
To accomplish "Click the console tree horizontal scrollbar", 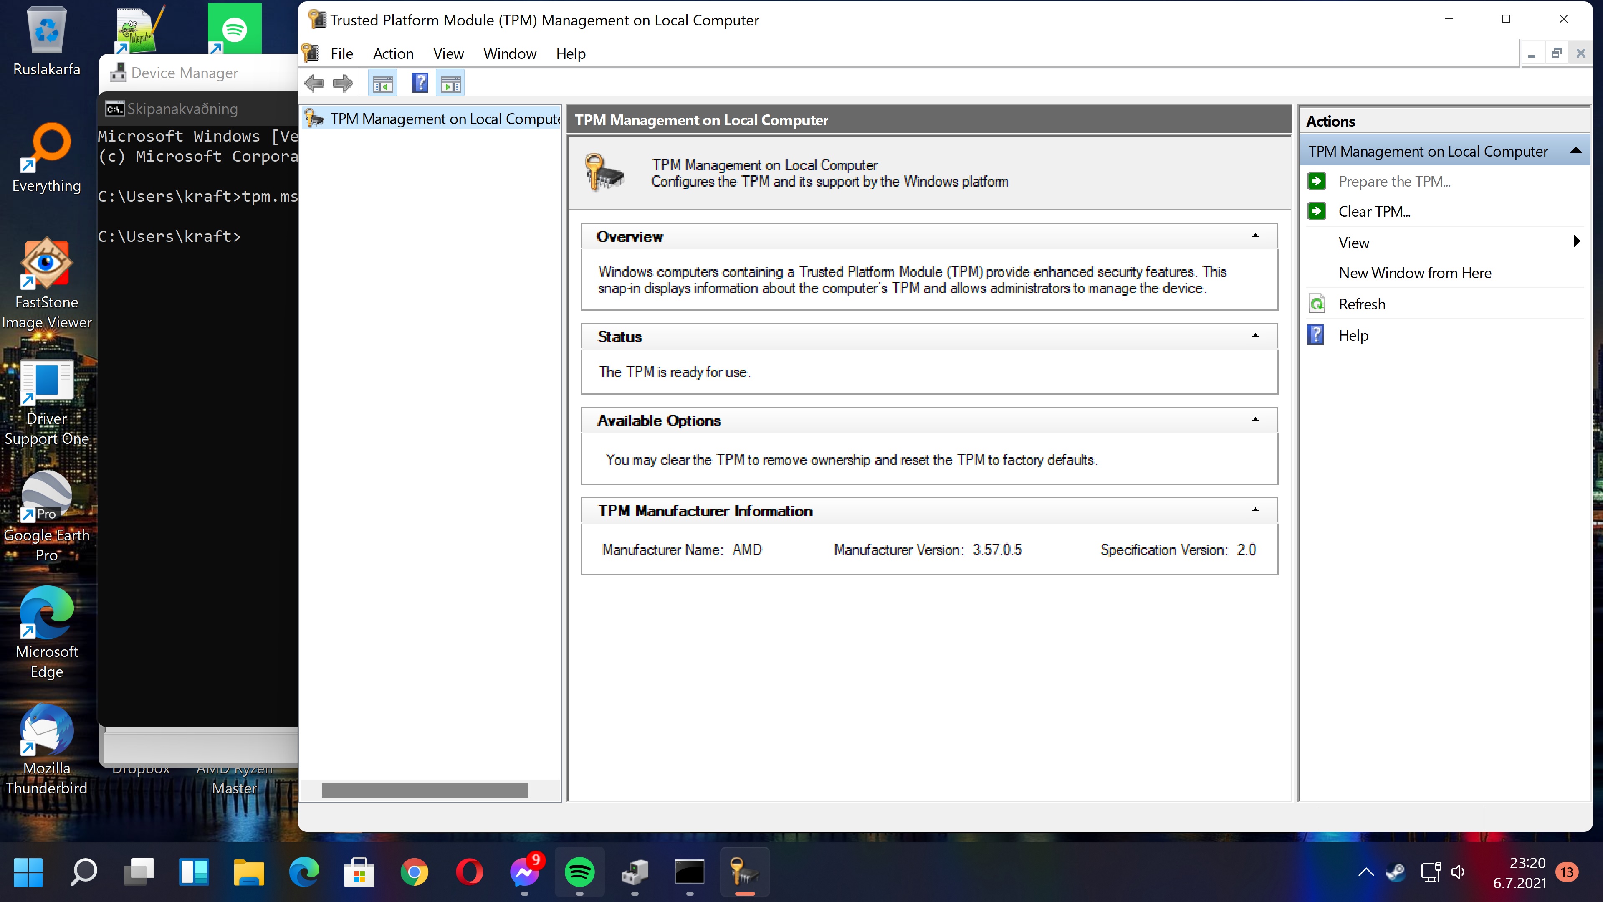I will pyautogui.click(x=425, y=790).
